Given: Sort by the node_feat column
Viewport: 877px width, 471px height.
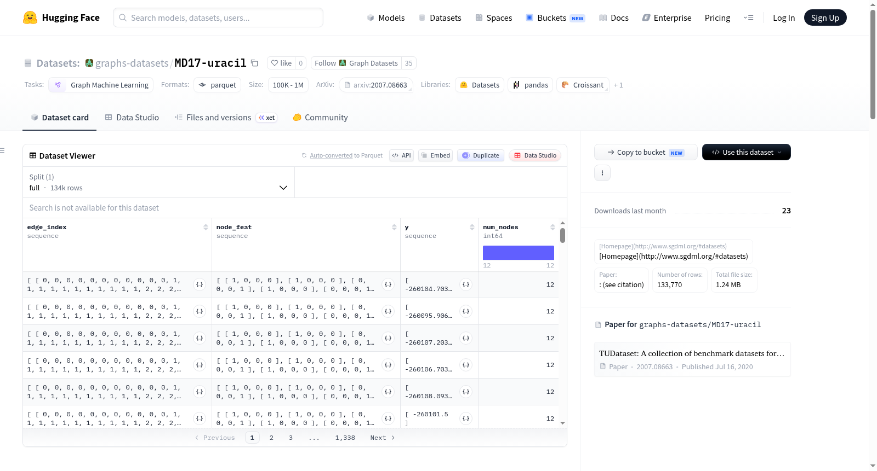Looking at the screenshot, I should pyautogui.click(x=394, y=227).
